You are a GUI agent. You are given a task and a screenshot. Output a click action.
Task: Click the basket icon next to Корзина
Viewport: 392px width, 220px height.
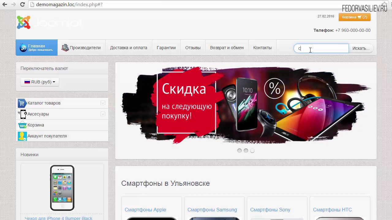point(22,125)
